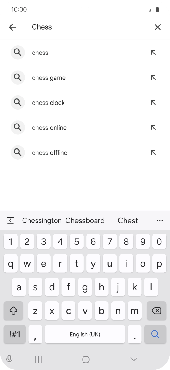170x370 pixels.
Task: Insert 'chess game' using its diagonal arrow icon
Action: 153,77
